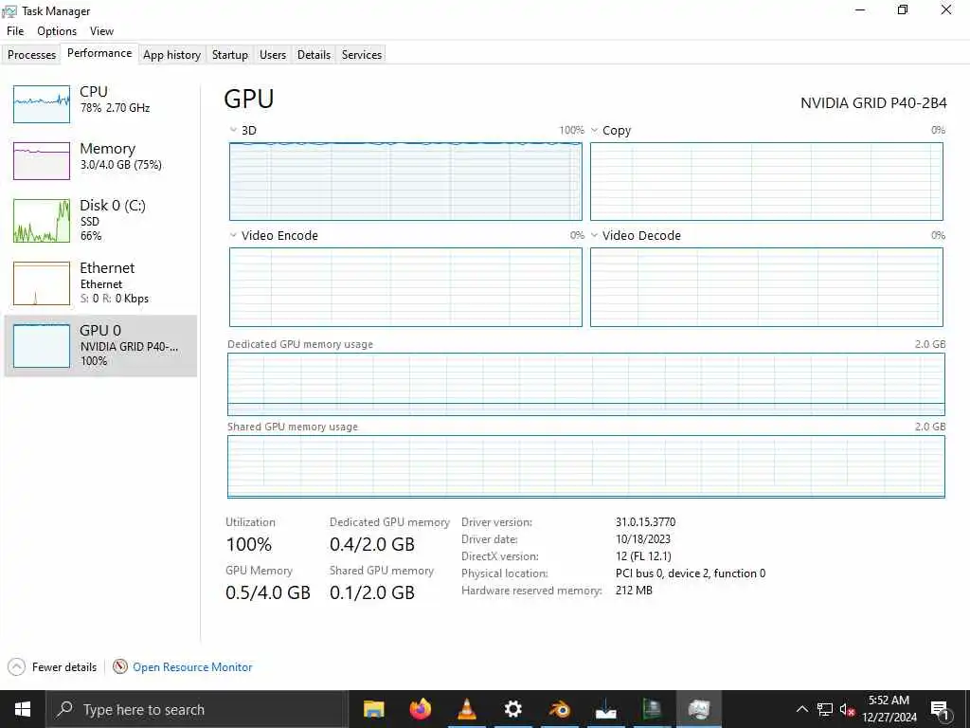Click the green taskbar icon beside Task Manager
This screenshot has height=728, width=970.
[x=652, y=709]
